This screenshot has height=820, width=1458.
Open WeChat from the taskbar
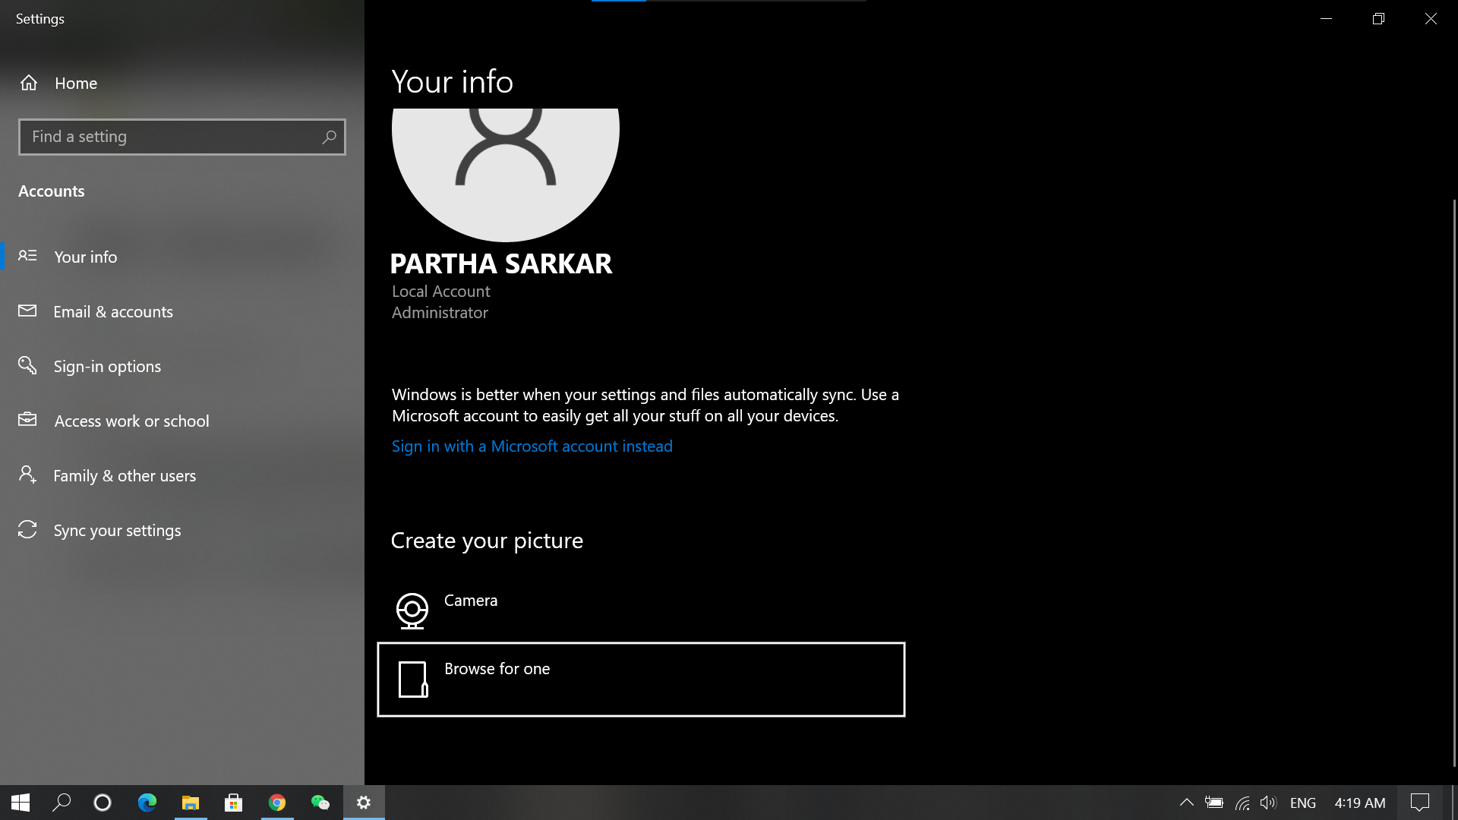pyautogui.click(x=320, y=803)
